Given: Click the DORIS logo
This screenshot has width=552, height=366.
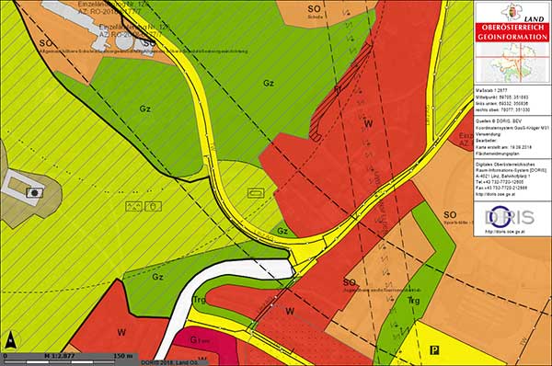Looking at the screenshot, I should coord(510,218).
